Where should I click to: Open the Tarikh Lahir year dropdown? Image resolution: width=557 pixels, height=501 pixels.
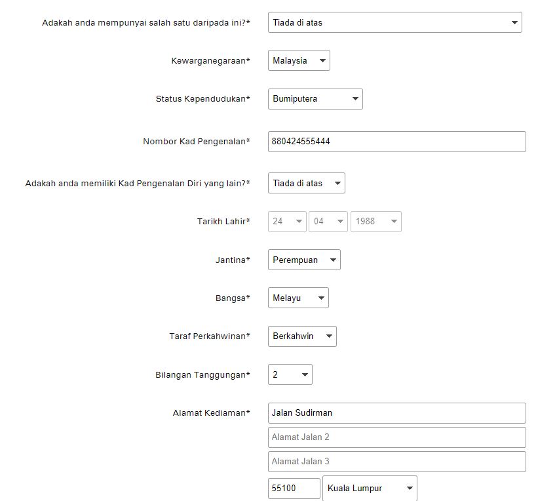(375, 222)
